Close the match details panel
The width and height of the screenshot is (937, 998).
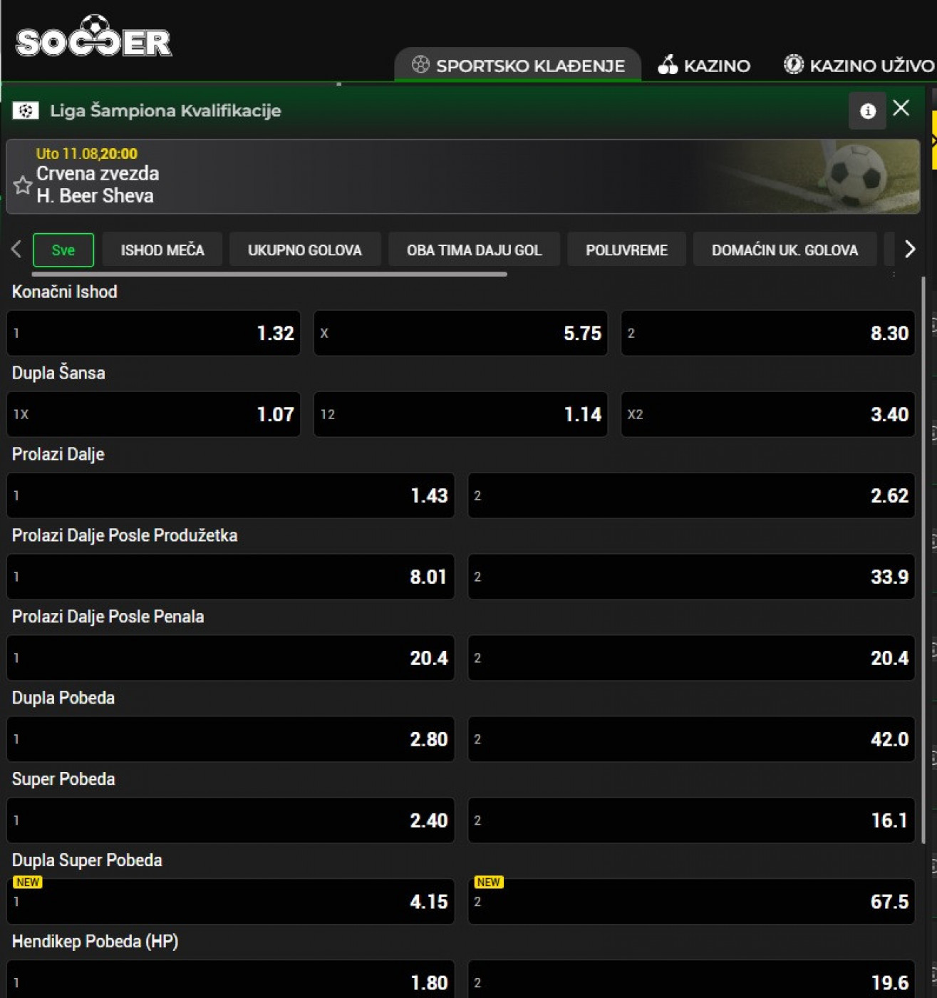(x=901, y=108)
